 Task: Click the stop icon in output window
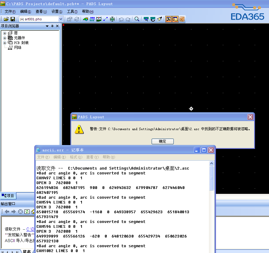20,212
